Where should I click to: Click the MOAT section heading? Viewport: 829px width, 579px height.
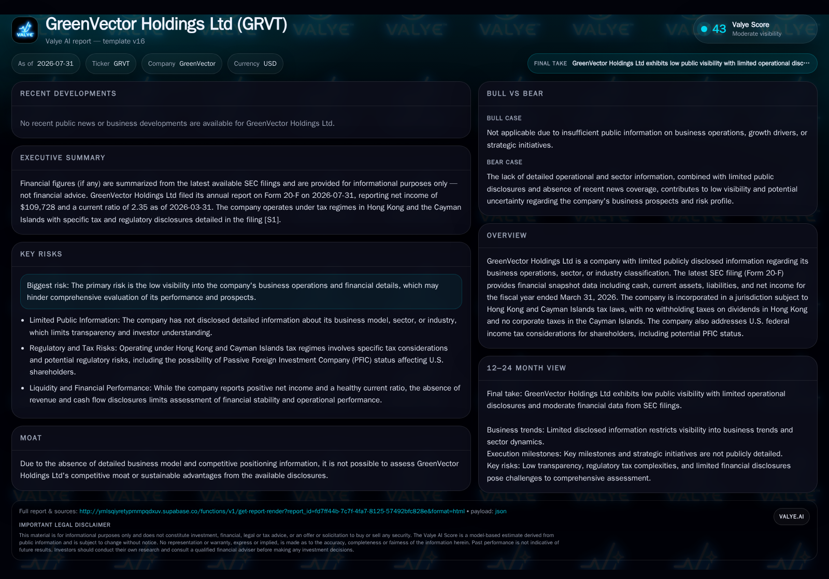(31, 438)
